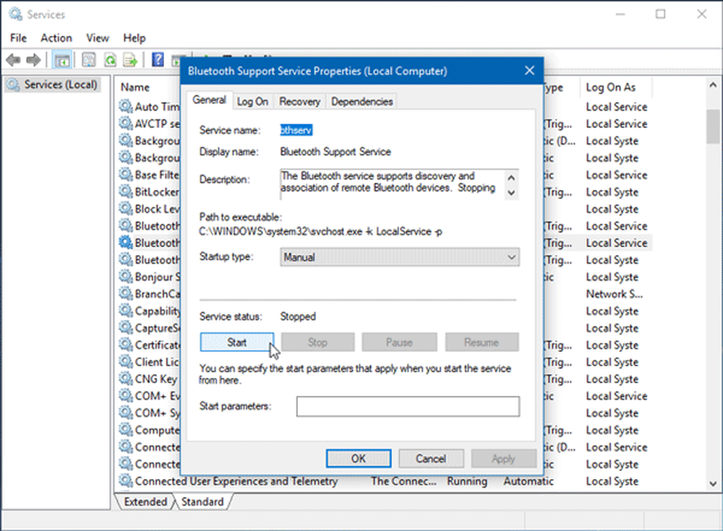Click the blue Help question mark icon
The width and height of the screenshot is (723, 531).
click(158, 59)
